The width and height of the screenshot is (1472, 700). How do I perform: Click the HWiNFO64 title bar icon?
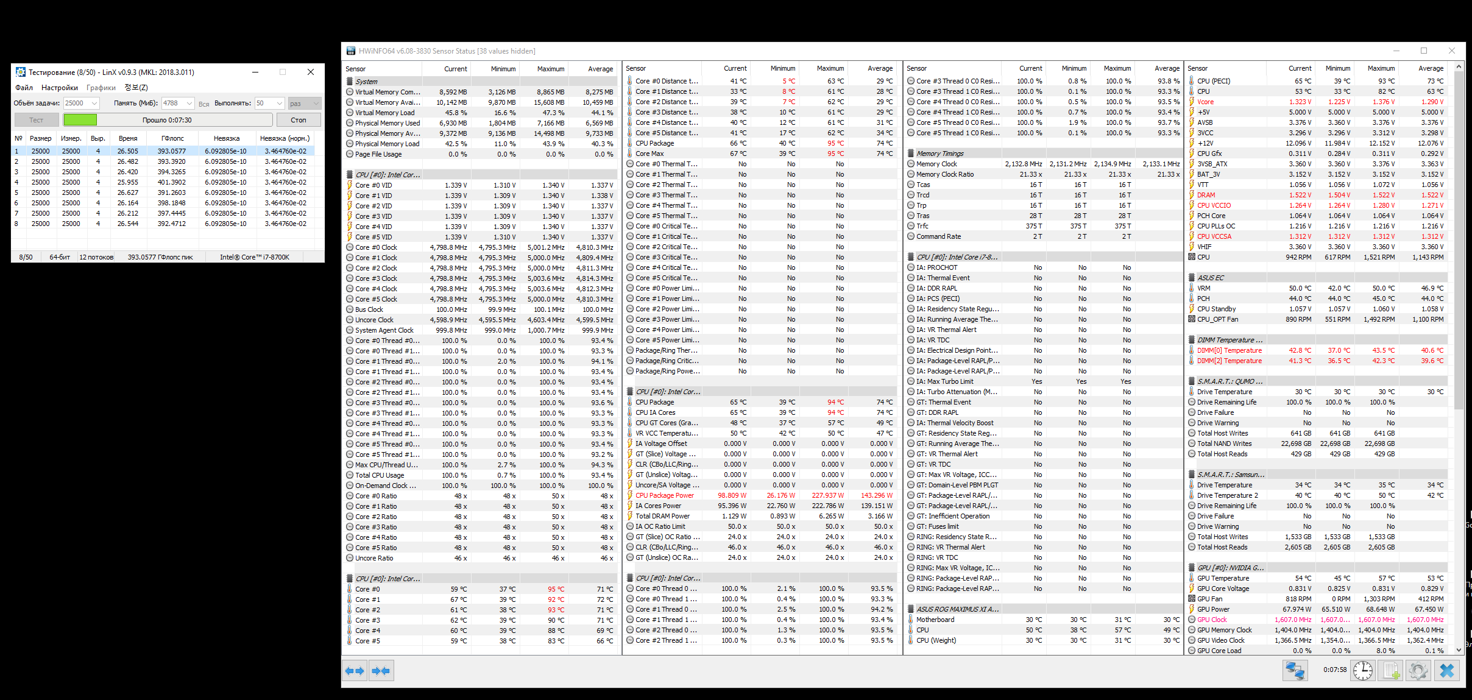click(x=351, y=51)
